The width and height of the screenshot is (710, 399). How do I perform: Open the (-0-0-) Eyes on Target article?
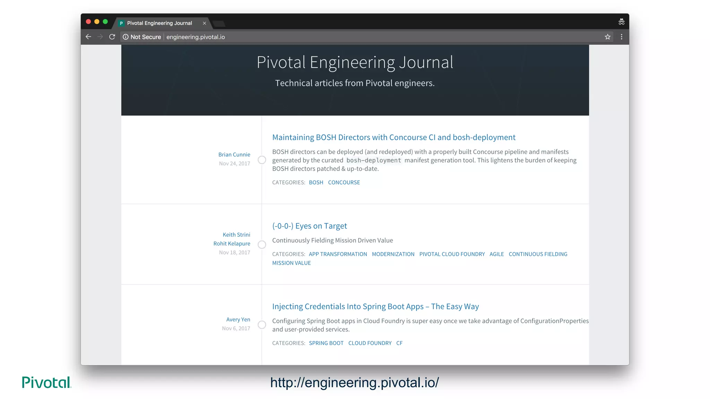[x=310, y=226]
